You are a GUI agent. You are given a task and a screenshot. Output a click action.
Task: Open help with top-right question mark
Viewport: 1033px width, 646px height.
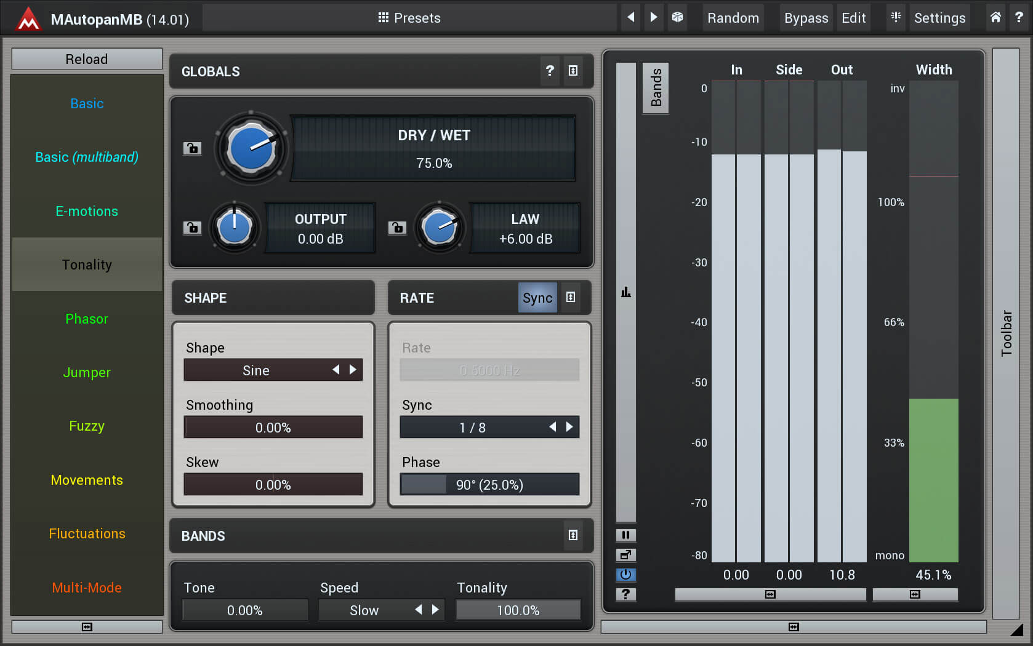[1019, 17]
